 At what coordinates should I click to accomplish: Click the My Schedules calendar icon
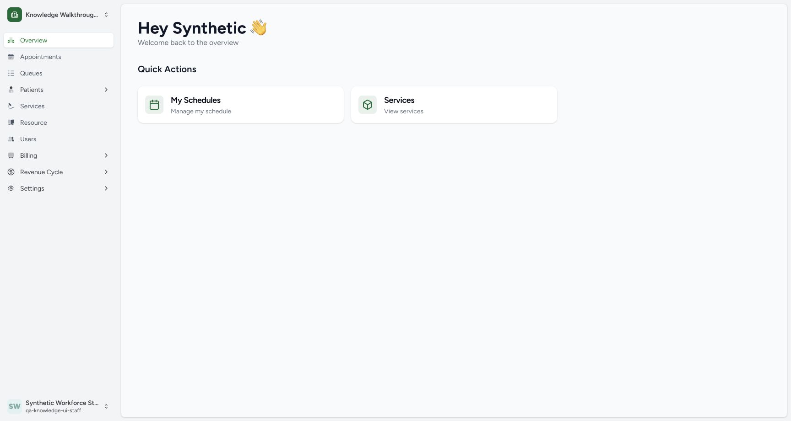154,105
